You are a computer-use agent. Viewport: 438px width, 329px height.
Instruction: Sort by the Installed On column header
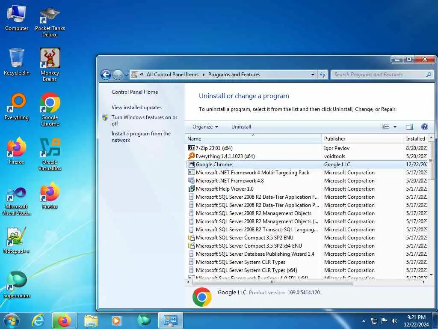pos(416,138)
